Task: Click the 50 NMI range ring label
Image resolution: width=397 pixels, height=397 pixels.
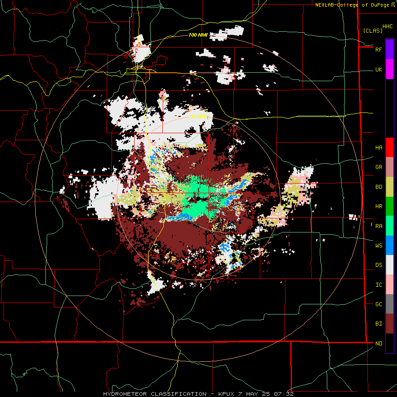Action: tap(198, 117)
